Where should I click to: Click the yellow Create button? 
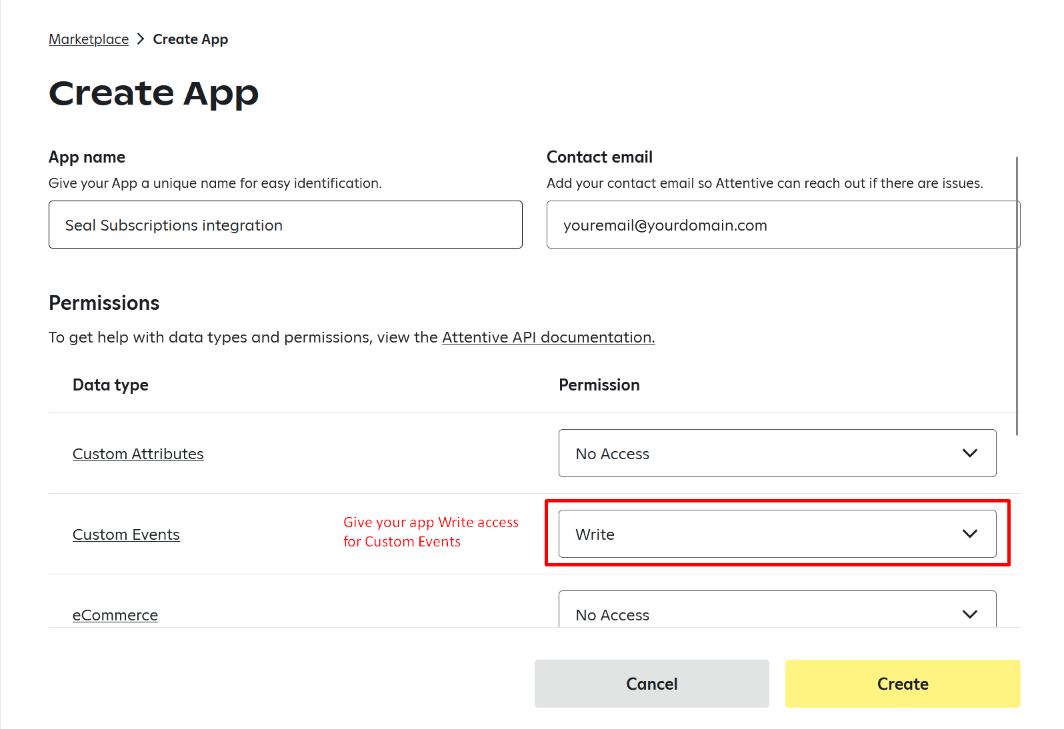click(x=903, y=684)
